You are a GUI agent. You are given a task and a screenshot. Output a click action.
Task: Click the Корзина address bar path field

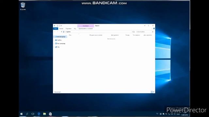[98, 32]
